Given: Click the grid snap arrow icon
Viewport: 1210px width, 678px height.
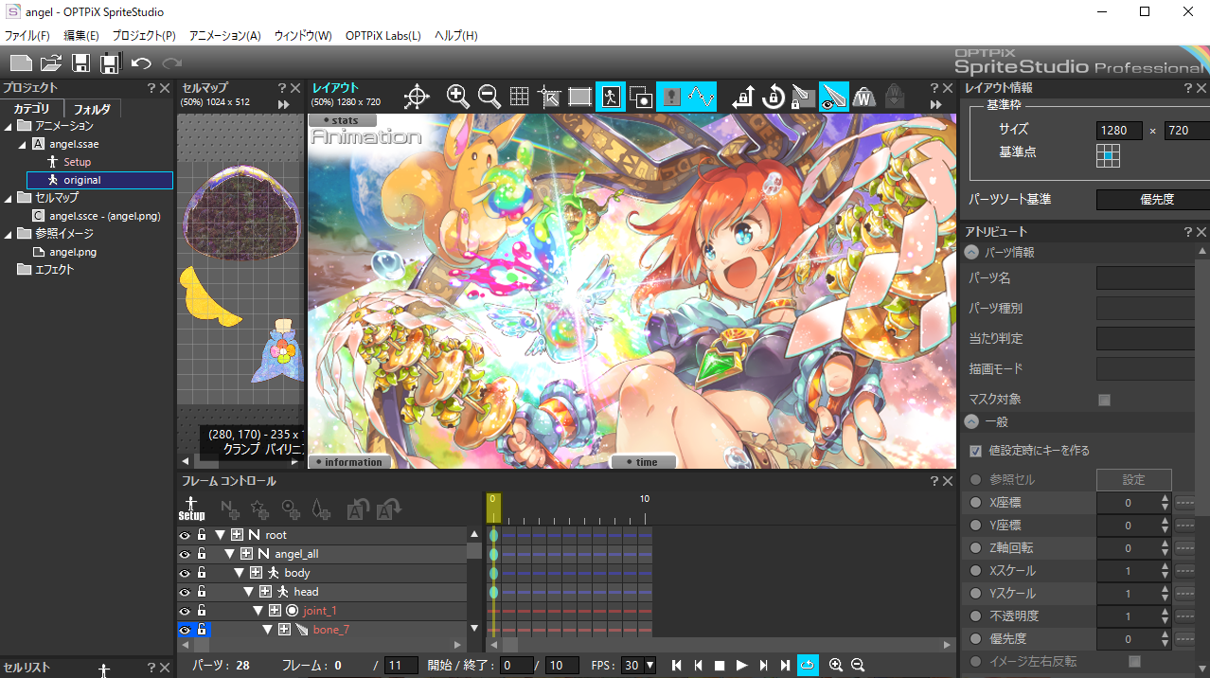Looking at the screenshot, I should [549, 97].
